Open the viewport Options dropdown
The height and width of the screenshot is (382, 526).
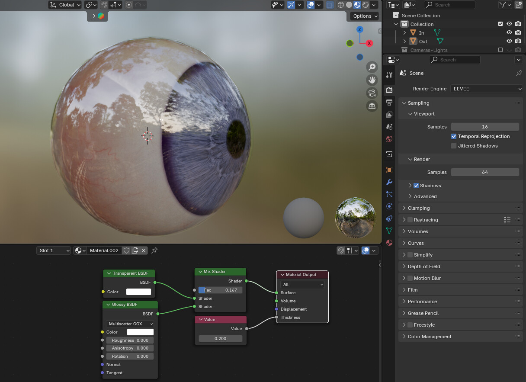click(365, 16)
